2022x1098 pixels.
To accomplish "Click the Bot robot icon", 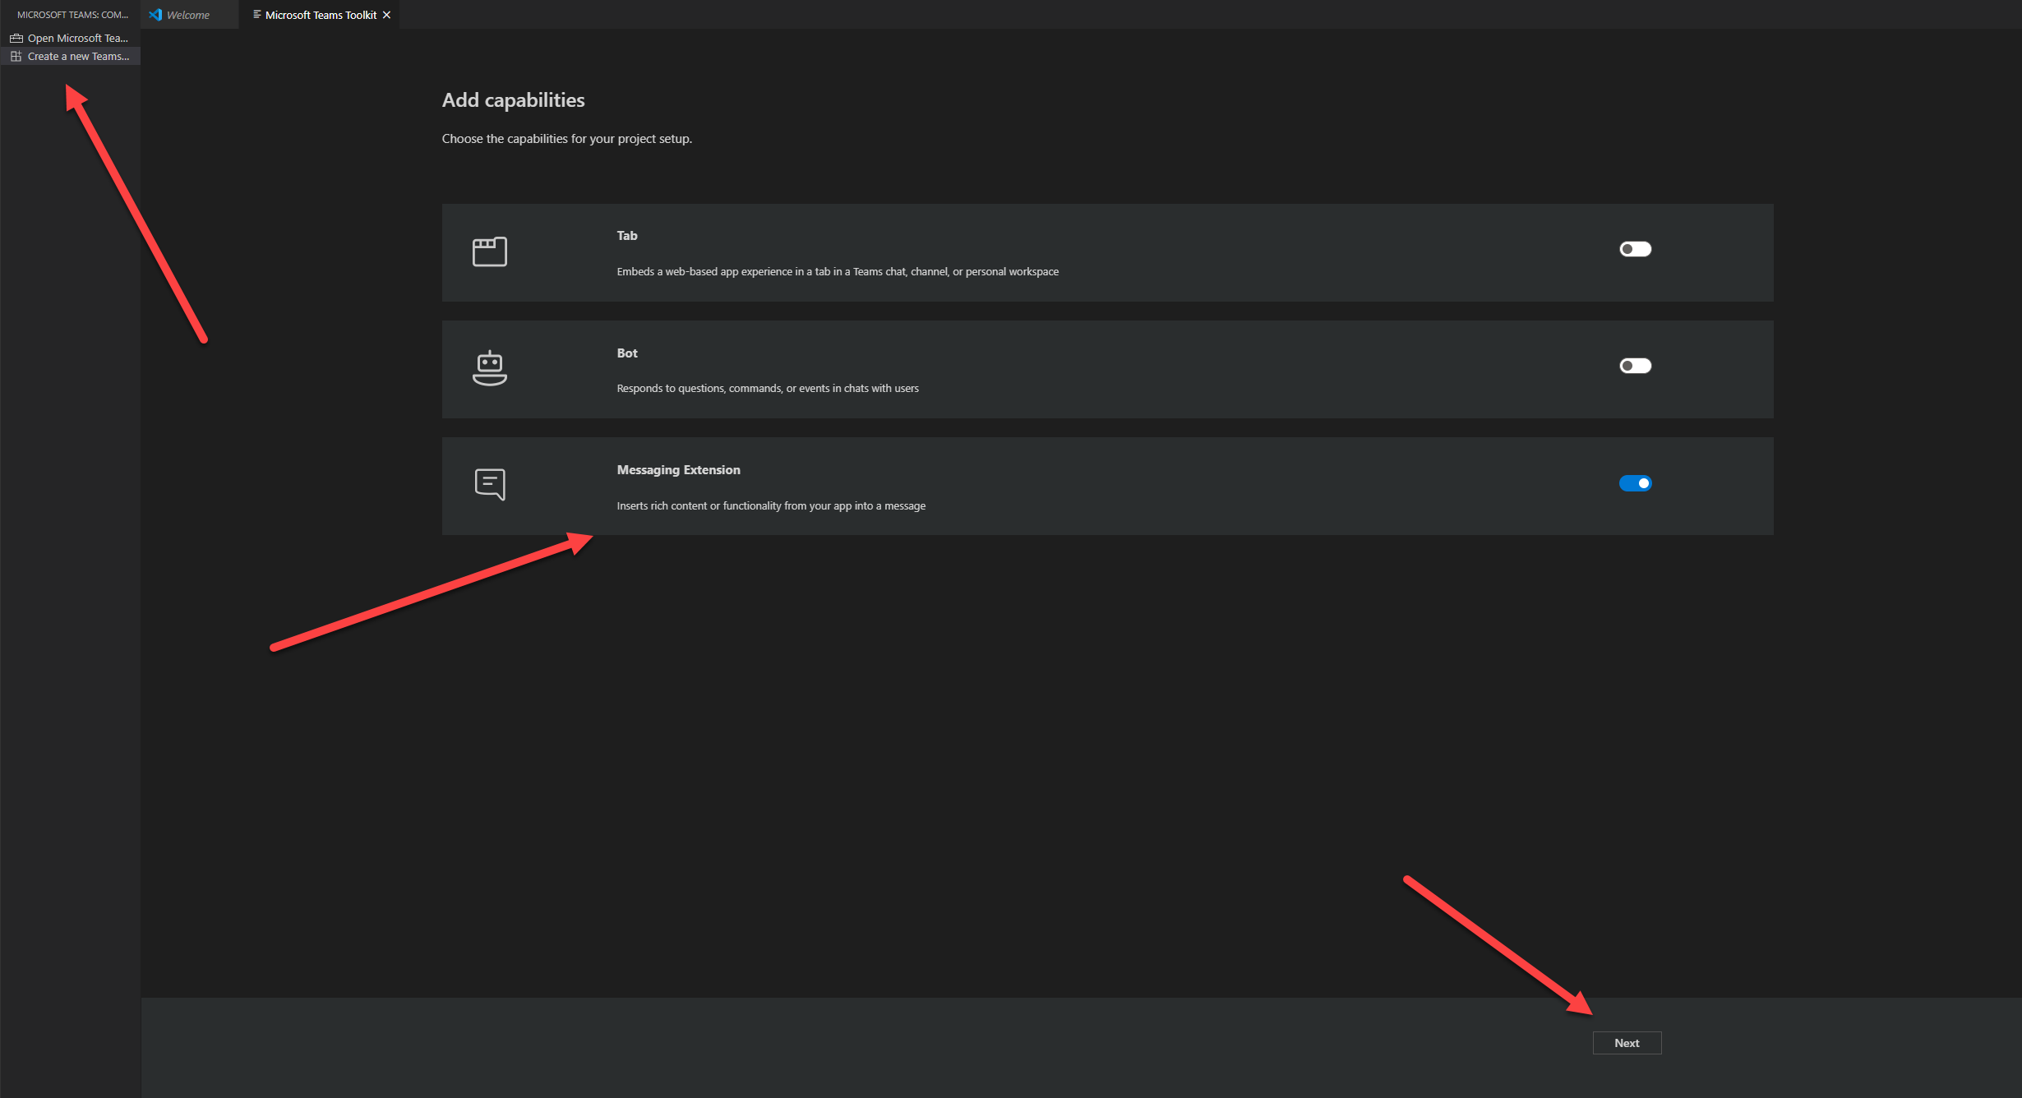I will (490, 368).
